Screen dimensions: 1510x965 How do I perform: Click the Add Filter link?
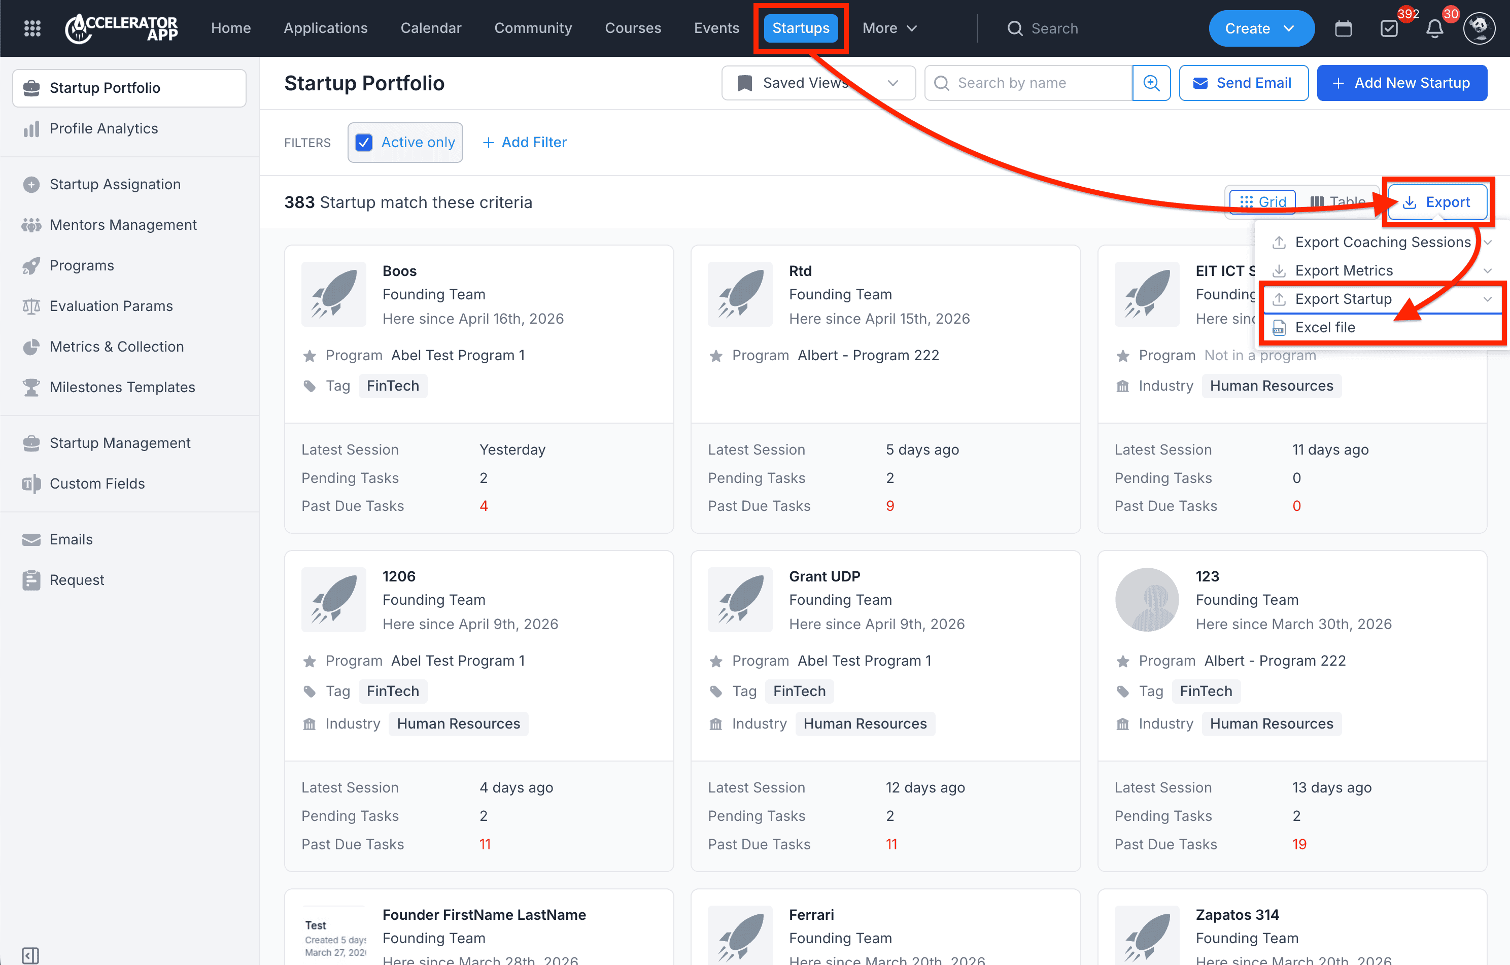pos(525,143)
